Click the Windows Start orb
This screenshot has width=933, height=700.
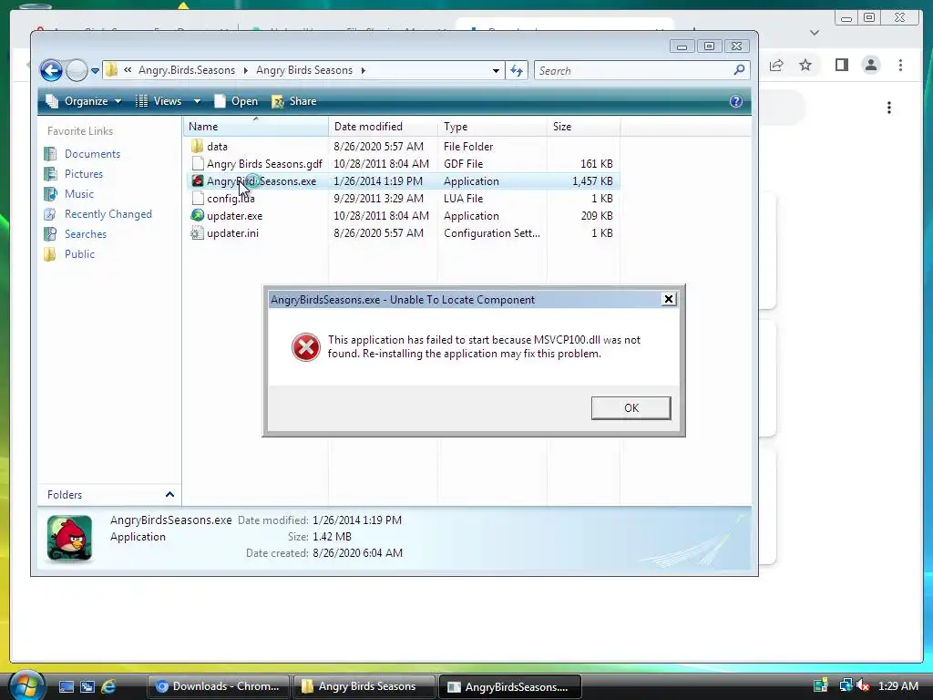coord(26,685)
